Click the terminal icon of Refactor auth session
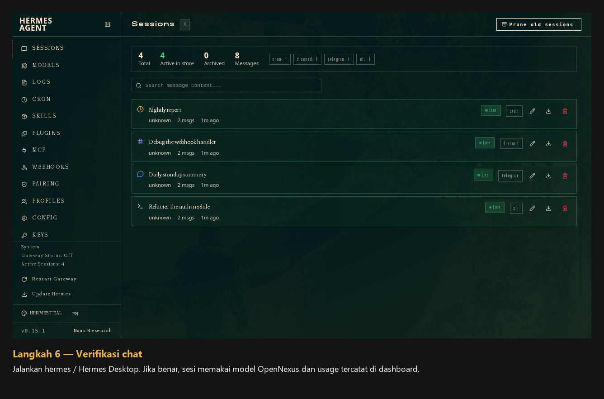Viewport: 604px width, 399px height. 140,206
